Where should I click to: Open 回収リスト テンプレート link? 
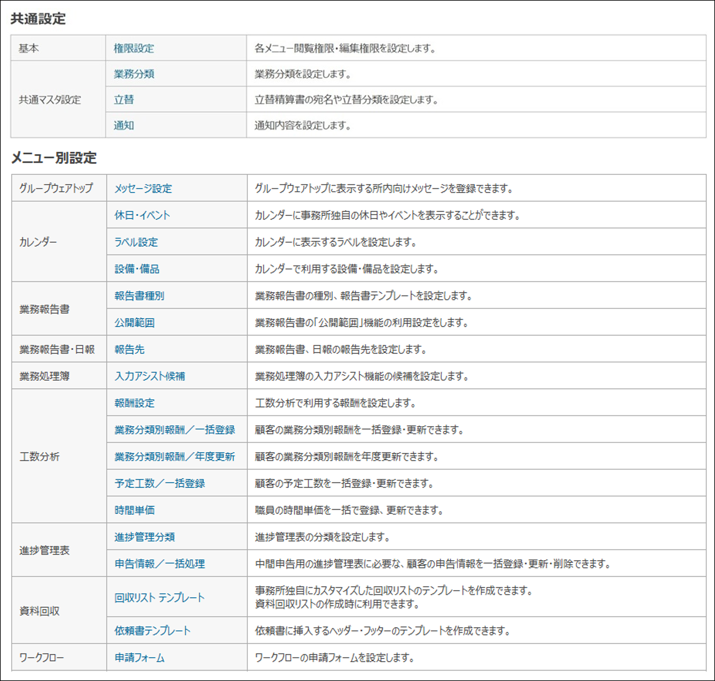pyautogui.click(x=159, y=598)
